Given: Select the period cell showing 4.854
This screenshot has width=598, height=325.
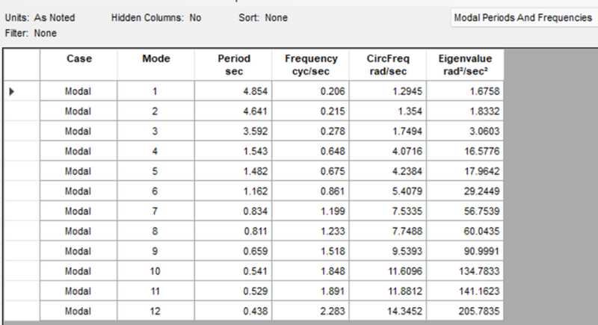Looking at the screenshot, I should [233, 91].
